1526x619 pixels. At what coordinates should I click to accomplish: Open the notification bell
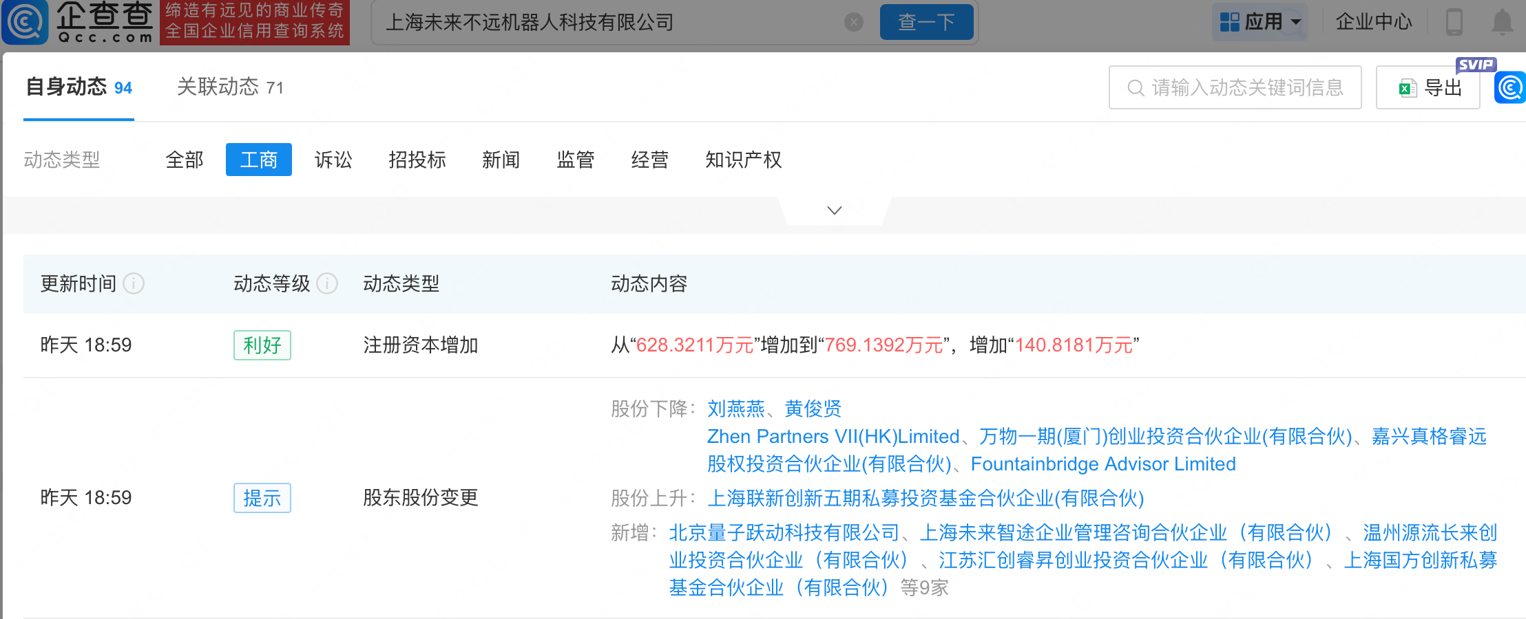click(1502, 22)
